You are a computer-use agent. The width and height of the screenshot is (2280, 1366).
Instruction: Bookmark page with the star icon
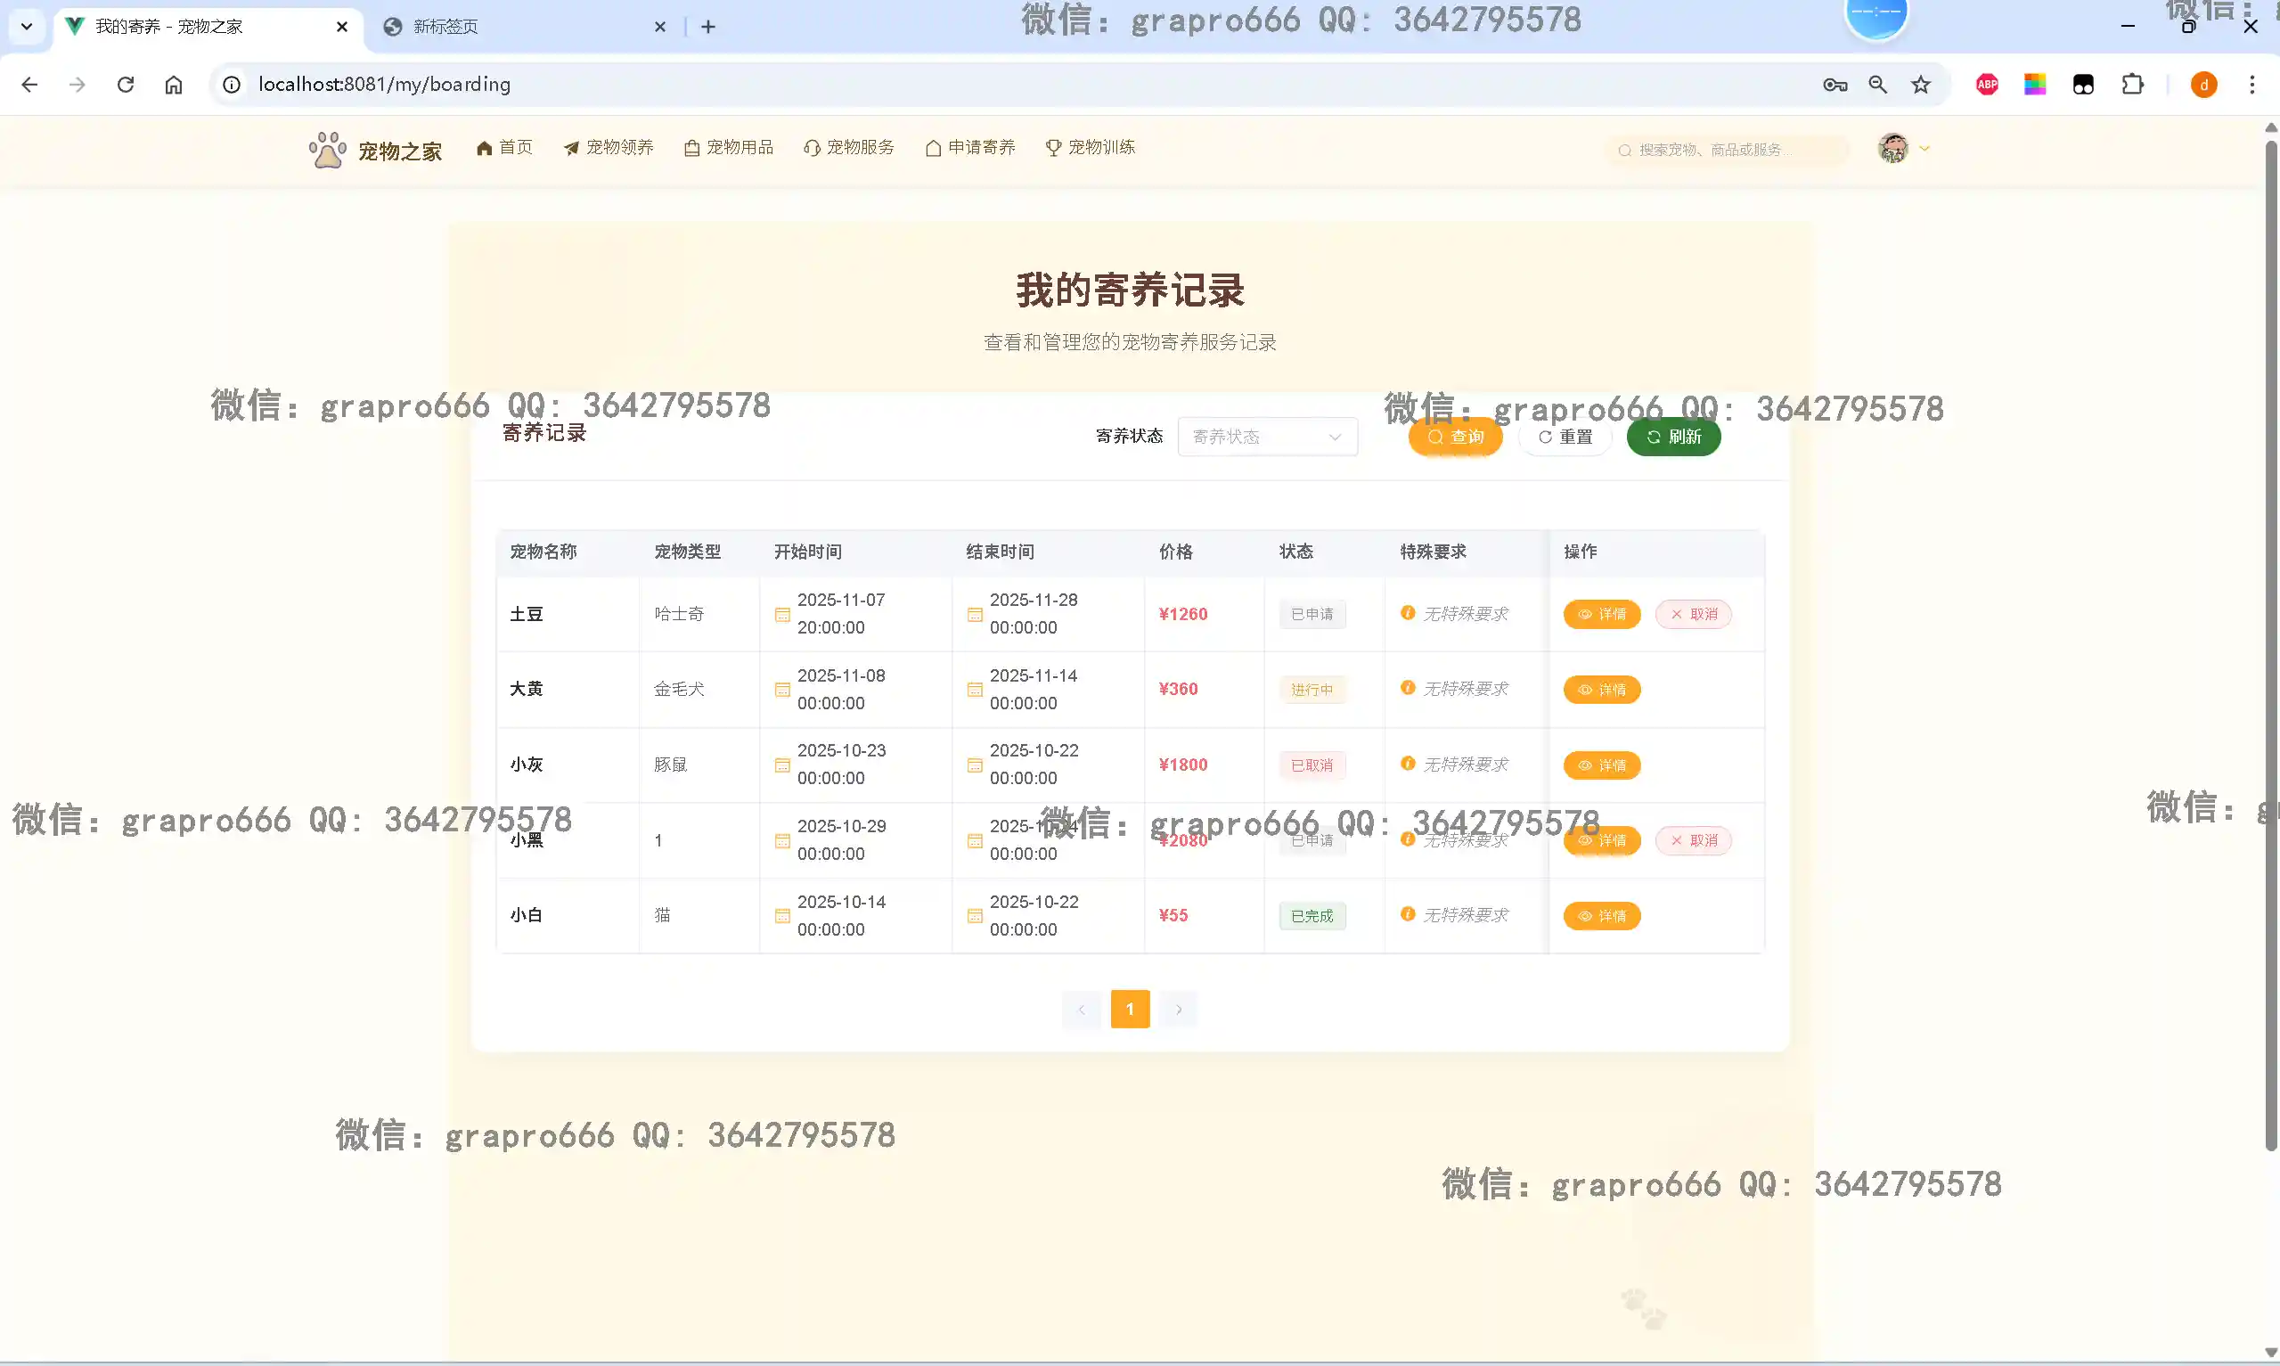(x=1921, y=85)
